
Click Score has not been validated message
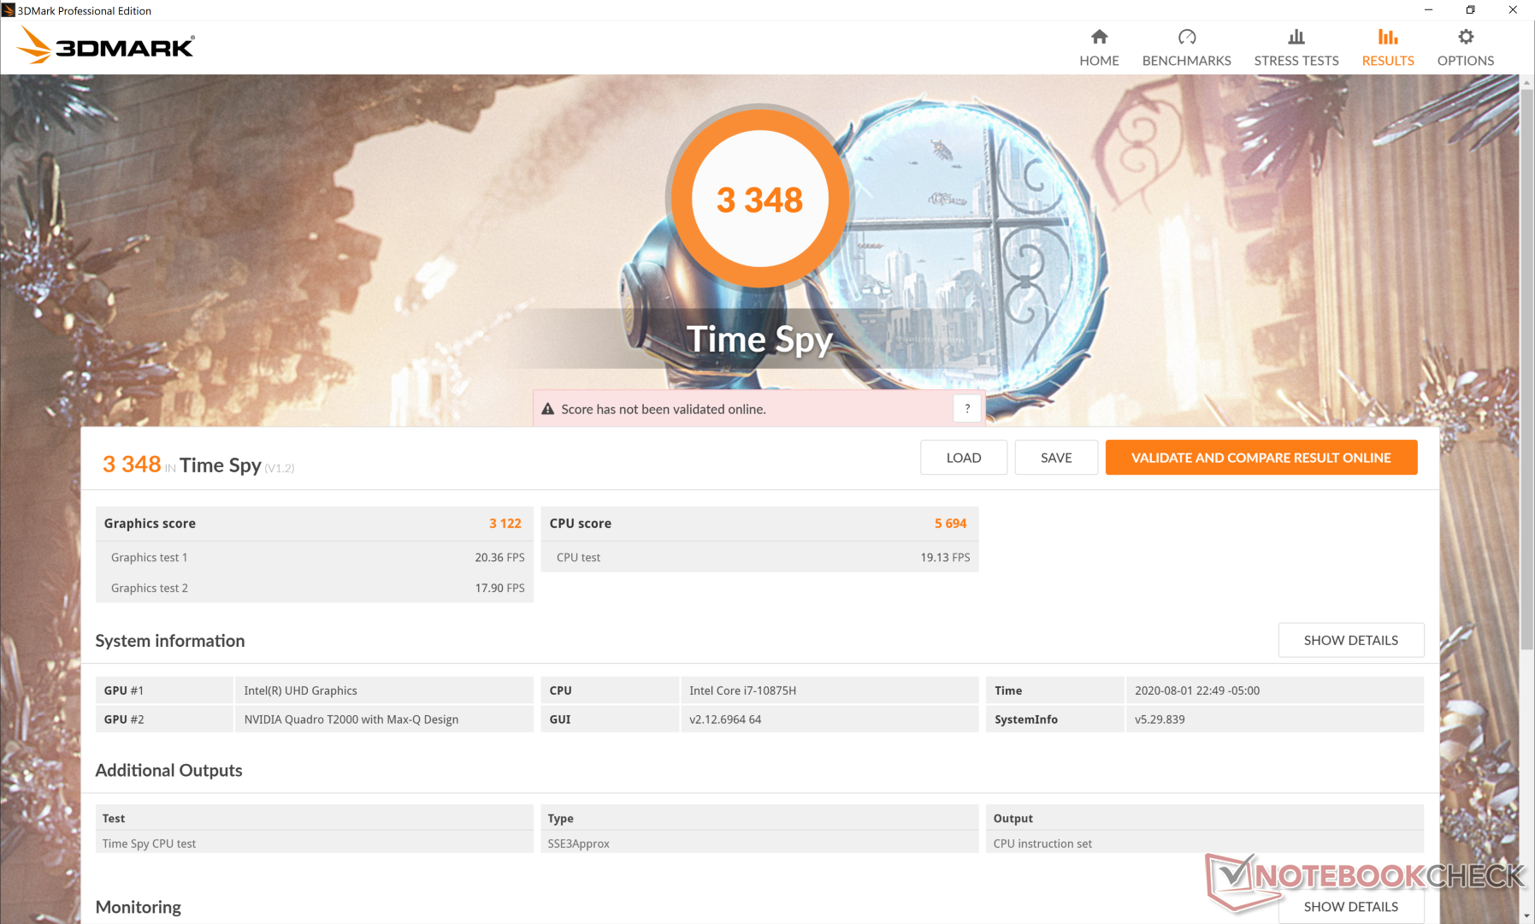click(x=664, y=409)
